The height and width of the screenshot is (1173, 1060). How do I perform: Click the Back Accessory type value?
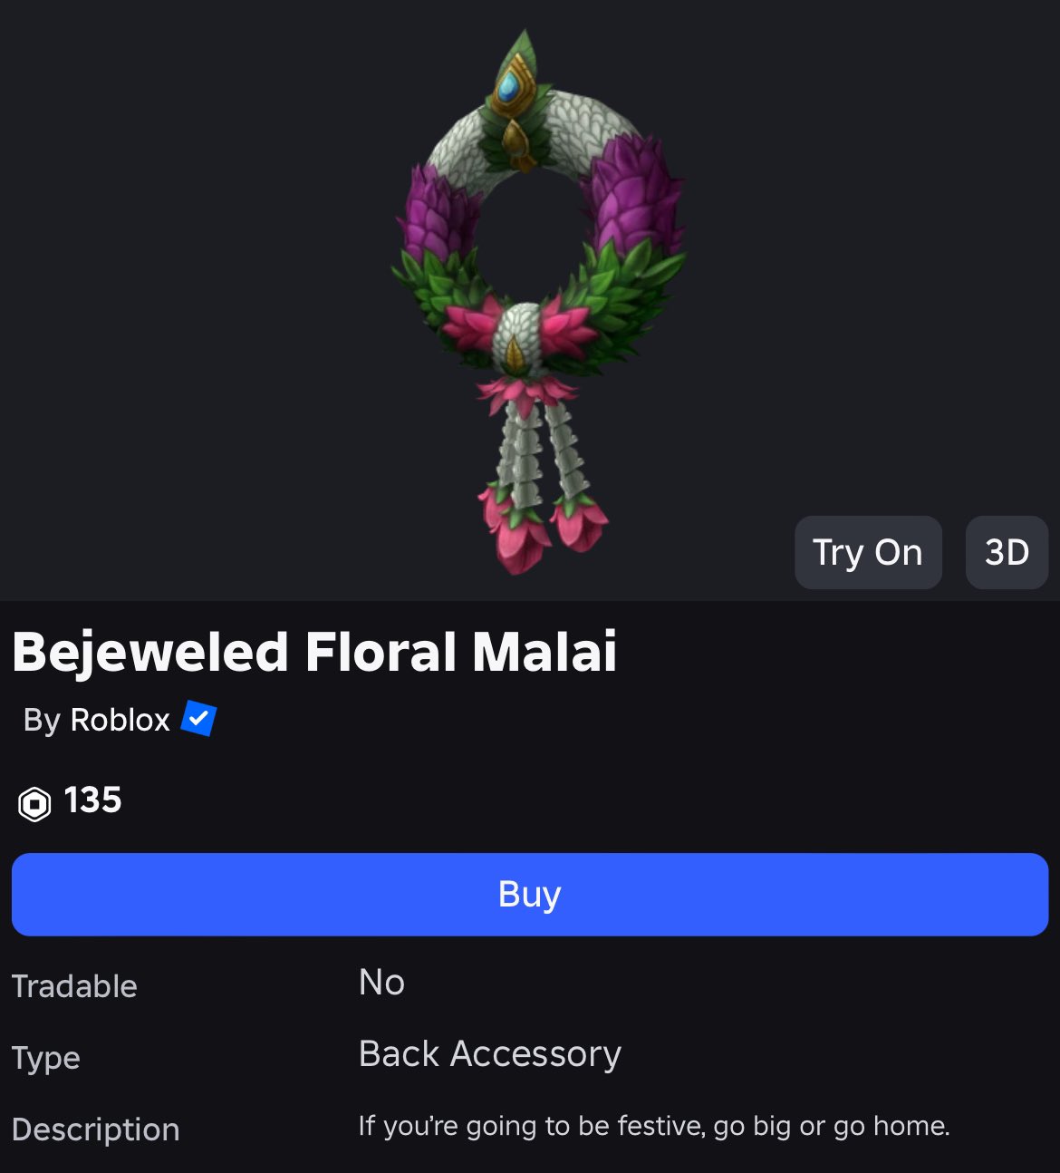point(490,1054)
